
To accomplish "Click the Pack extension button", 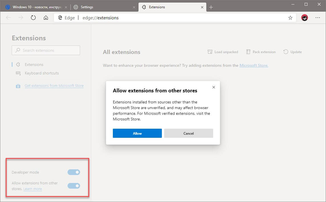I will [261, 52].
